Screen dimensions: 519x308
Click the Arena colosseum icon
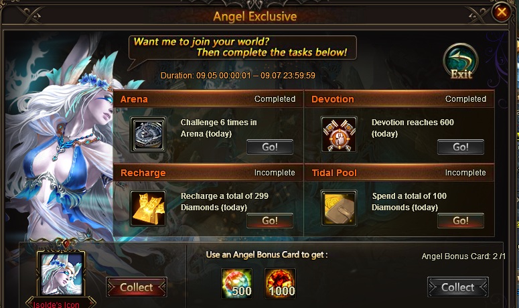tap(148, 135)
